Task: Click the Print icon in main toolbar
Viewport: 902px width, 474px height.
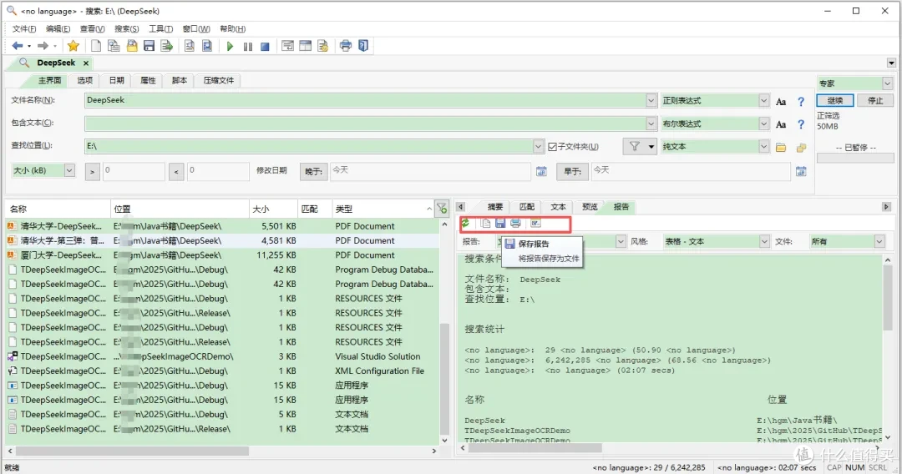Action: click(345, 46)
